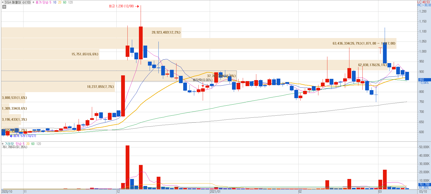Click the 3,880,531(1.6%) volume profile label
The width and height of the screenshot is (431, 194).
click(14, 98)
